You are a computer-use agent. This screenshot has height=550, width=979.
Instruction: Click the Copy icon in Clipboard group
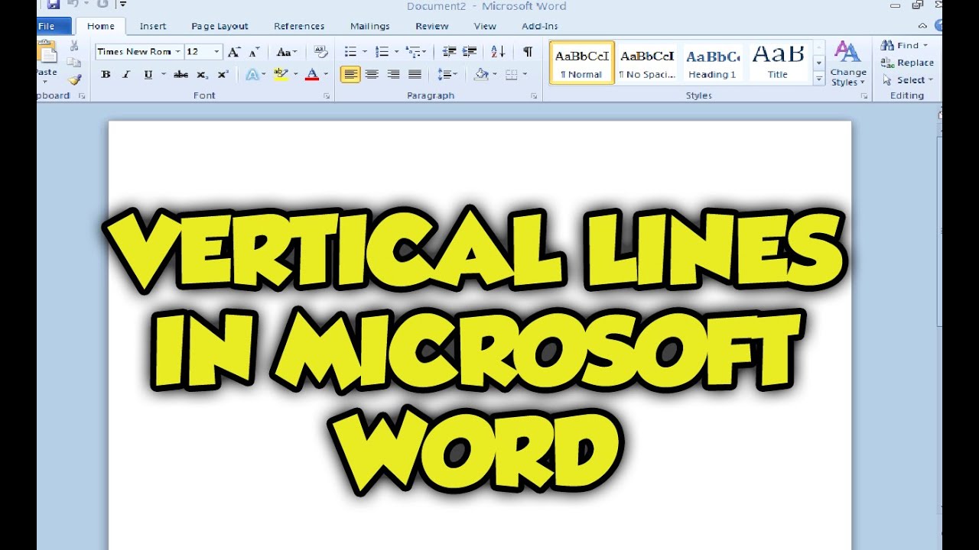click(74, 63)
